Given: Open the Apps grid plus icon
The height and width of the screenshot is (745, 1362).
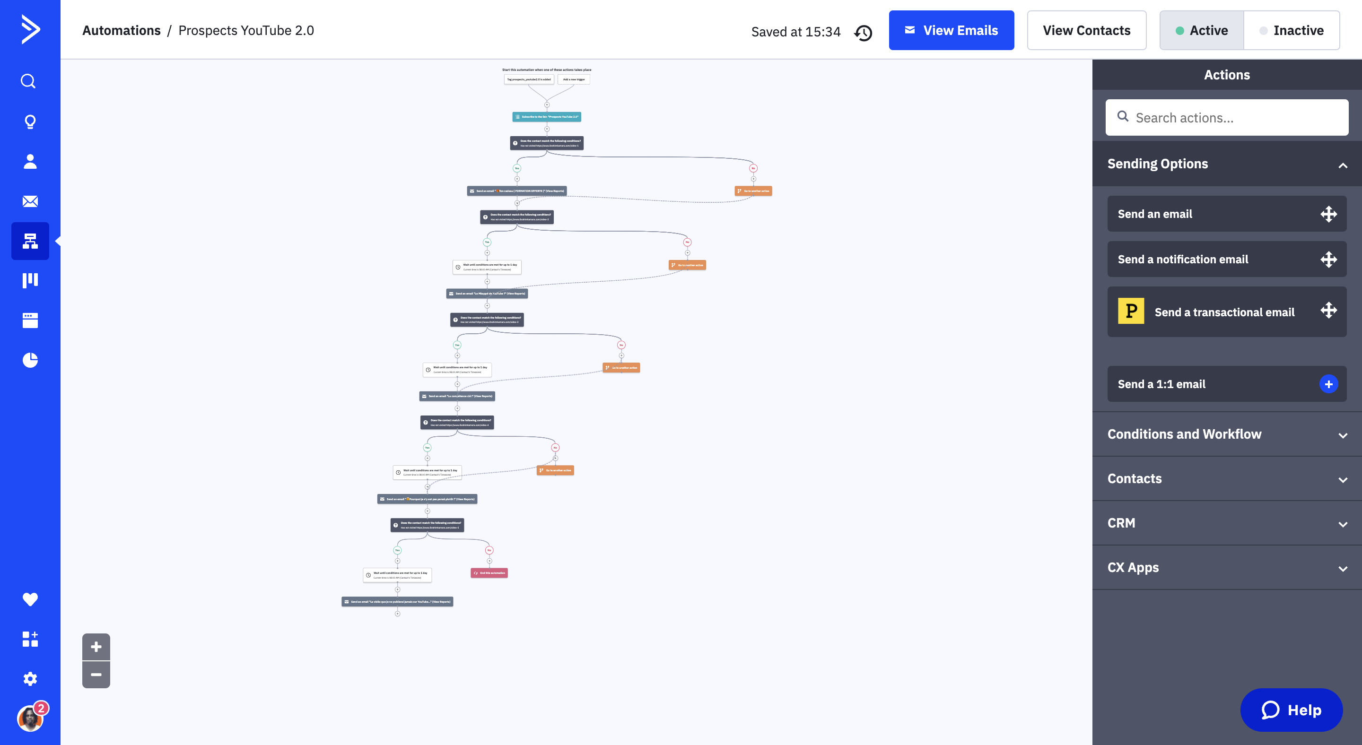Looking at the screenshot, I should click(30, 639).
